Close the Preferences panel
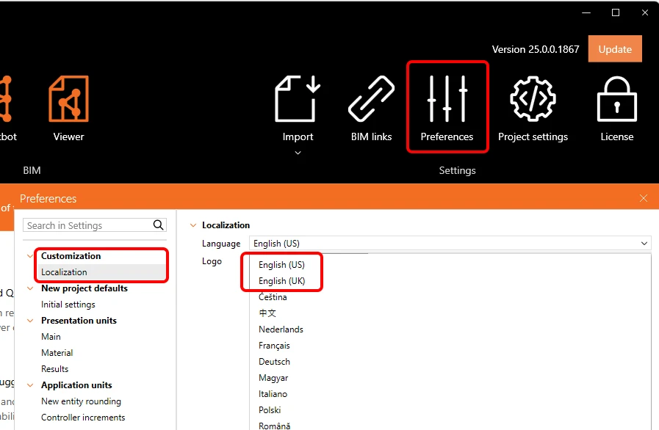Image resolution: width=659 pixels, height=430 pixels. pyautogui.click(x=644, y=198)
